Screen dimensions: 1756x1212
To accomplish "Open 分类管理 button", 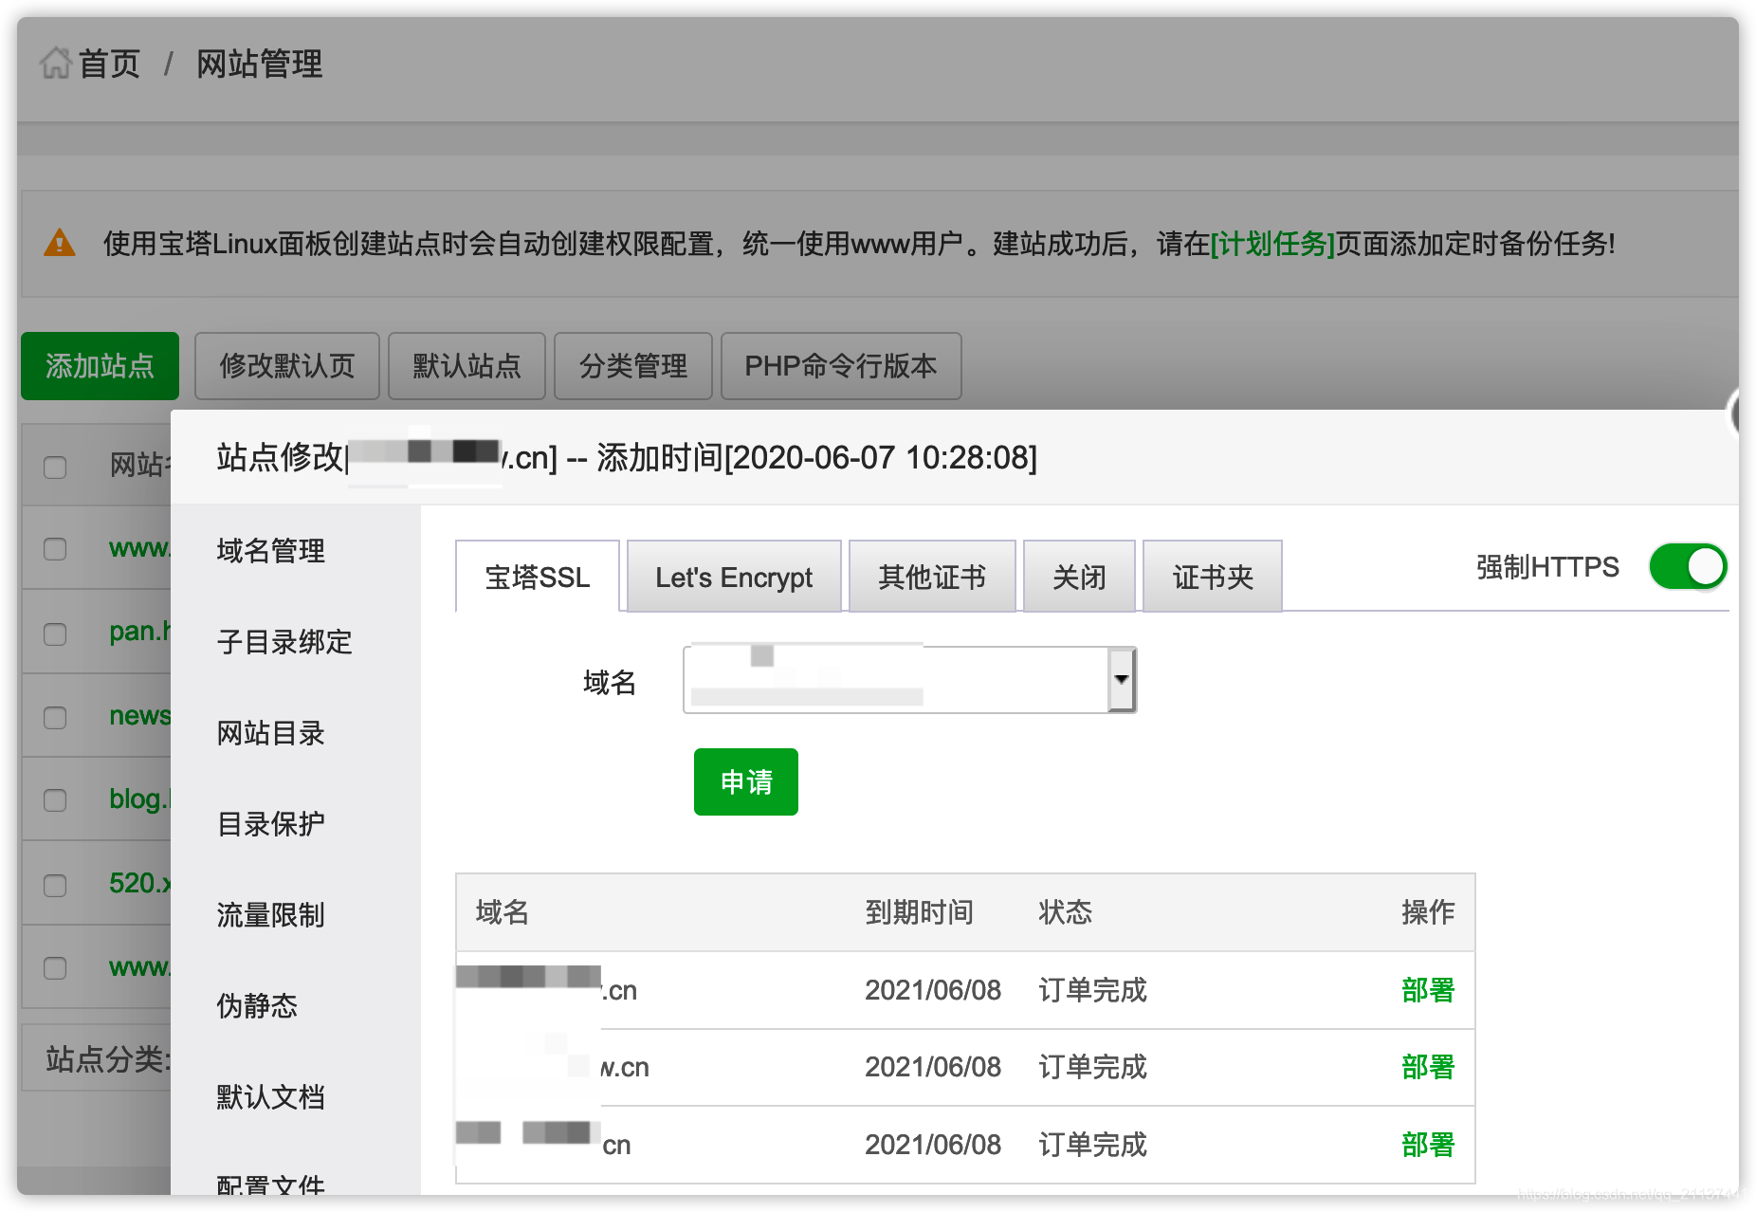I will coord(633,366).
